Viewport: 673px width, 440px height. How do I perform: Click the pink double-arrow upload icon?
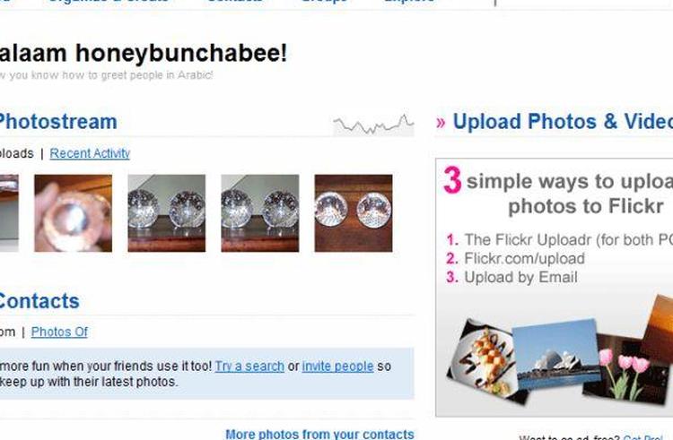tap(441, 123)
